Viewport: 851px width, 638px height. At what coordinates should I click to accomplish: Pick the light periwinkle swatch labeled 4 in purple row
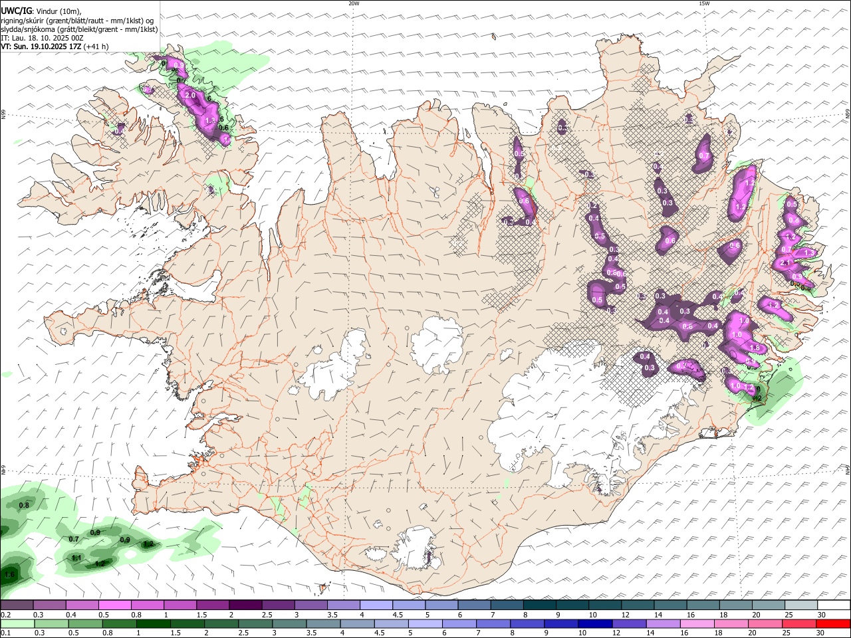click(x=376, y=605)
